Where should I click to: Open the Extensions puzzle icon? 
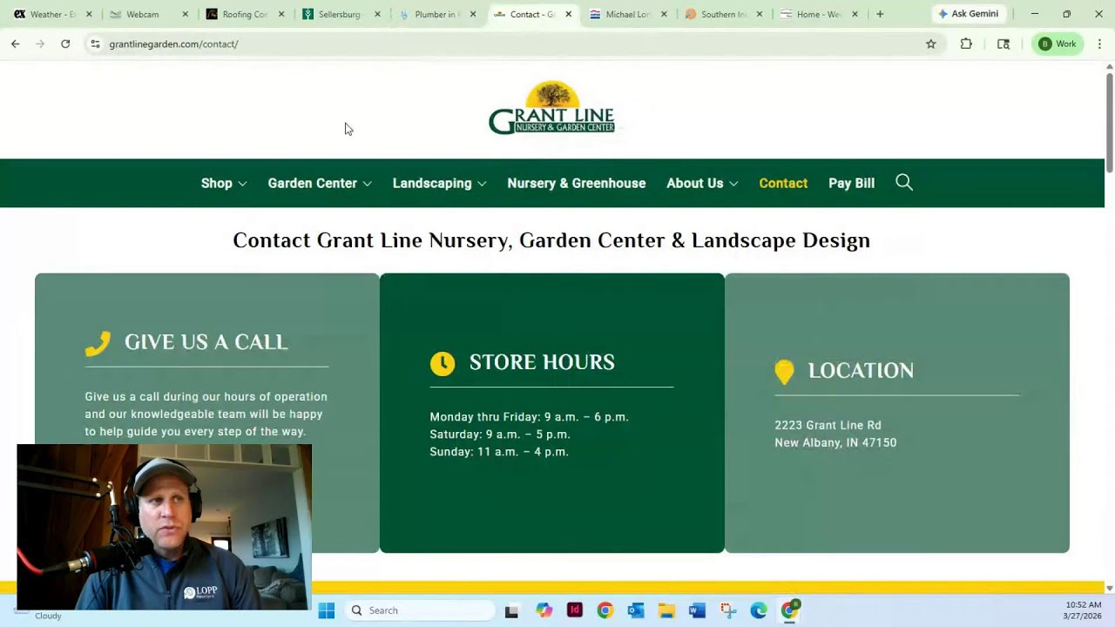966,44
